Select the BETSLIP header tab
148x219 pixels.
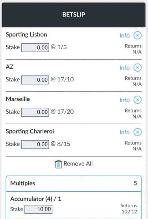click(74, 15)
